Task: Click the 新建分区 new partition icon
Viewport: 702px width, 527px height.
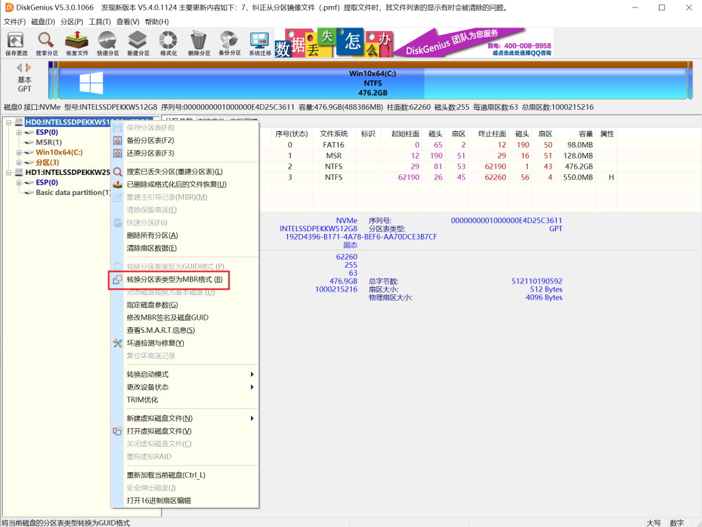Action: click(x=138, y=43)
